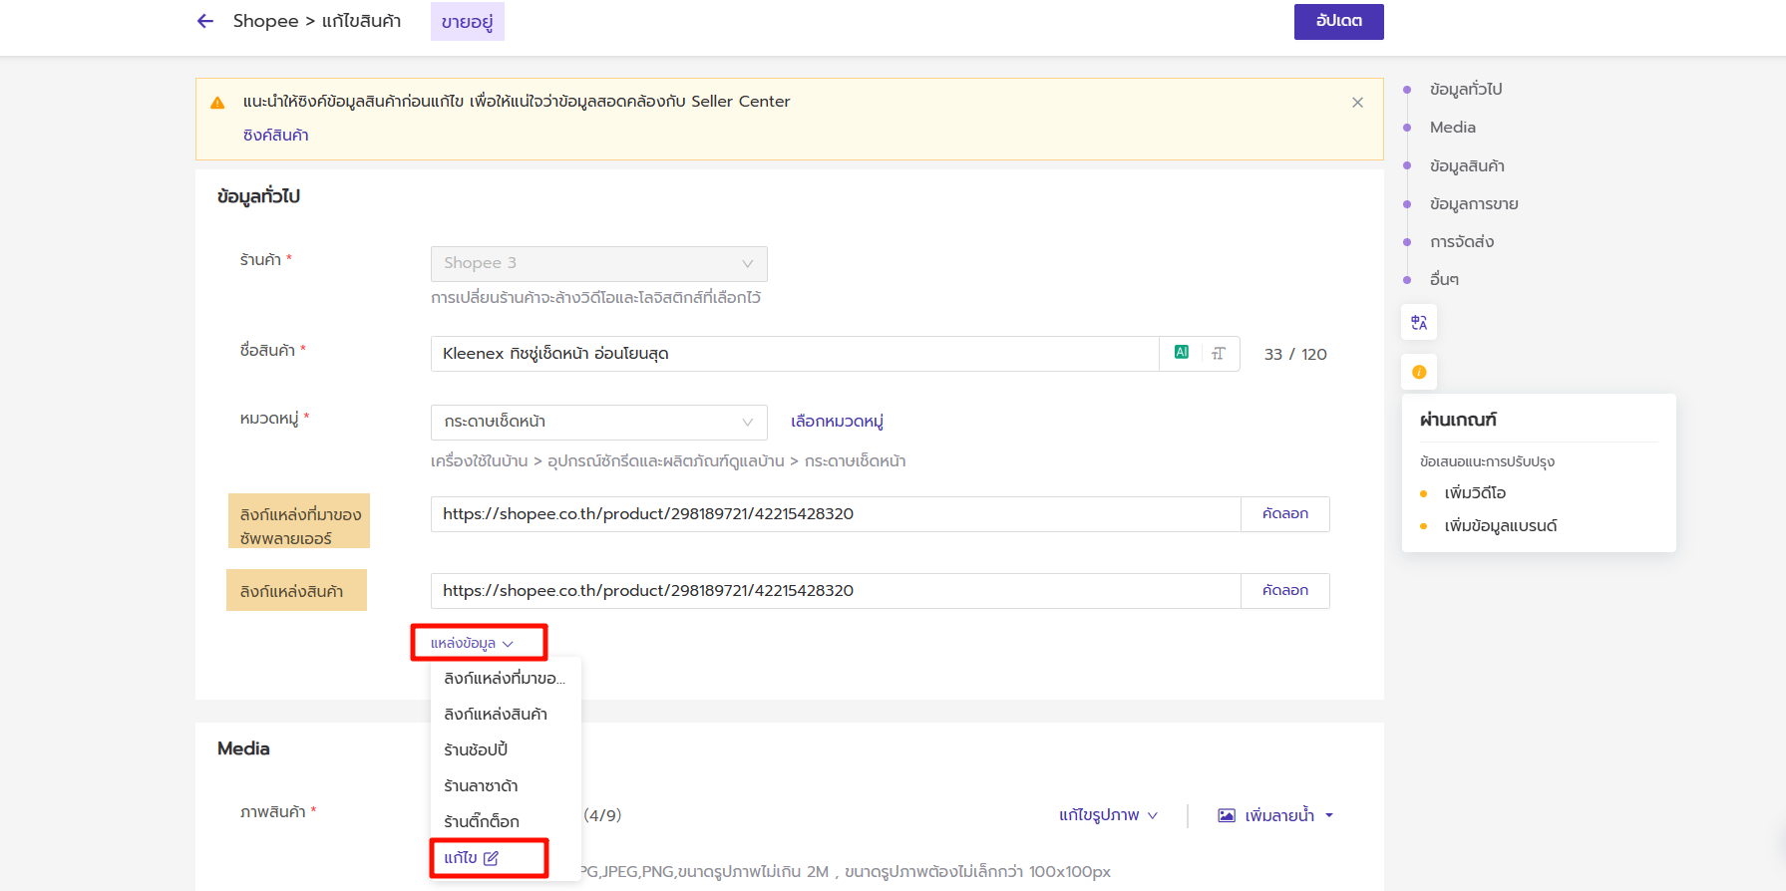Click the orange info icon
1786x891 pixels.
pos(1418,372)
